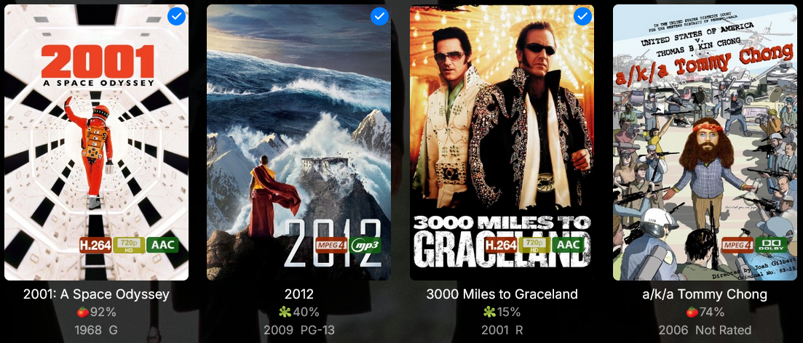Uncheck the watched mark on 2001: A Space Odyssey
Screen dimensions: 803x343
[x=177, y=17]
